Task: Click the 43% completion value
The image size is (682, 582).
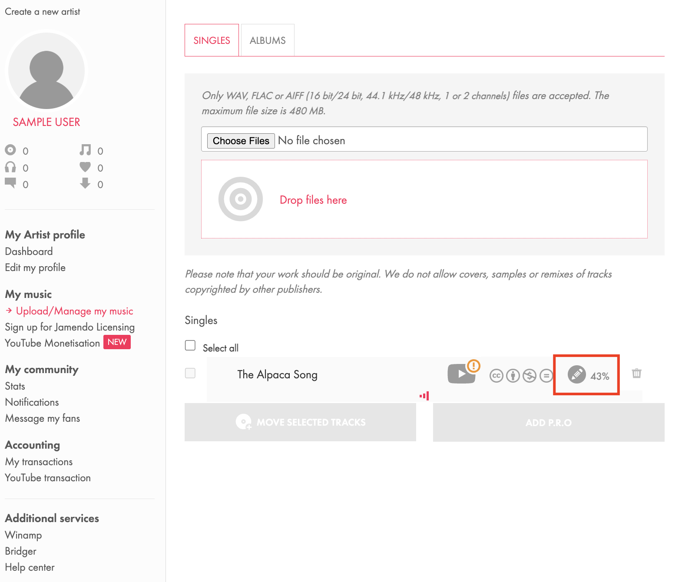Action: tap(600, 377)
